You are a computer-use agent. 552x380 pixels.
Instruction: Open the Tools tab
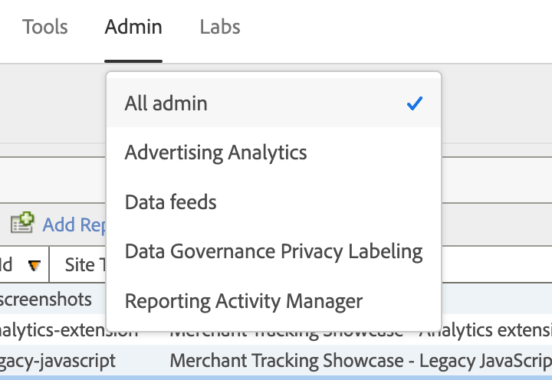click(45, 27)
